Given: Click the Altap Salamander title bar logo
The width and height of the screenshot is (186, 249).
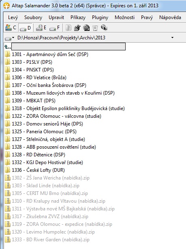Looking at the screenshot, I should 6,6.
